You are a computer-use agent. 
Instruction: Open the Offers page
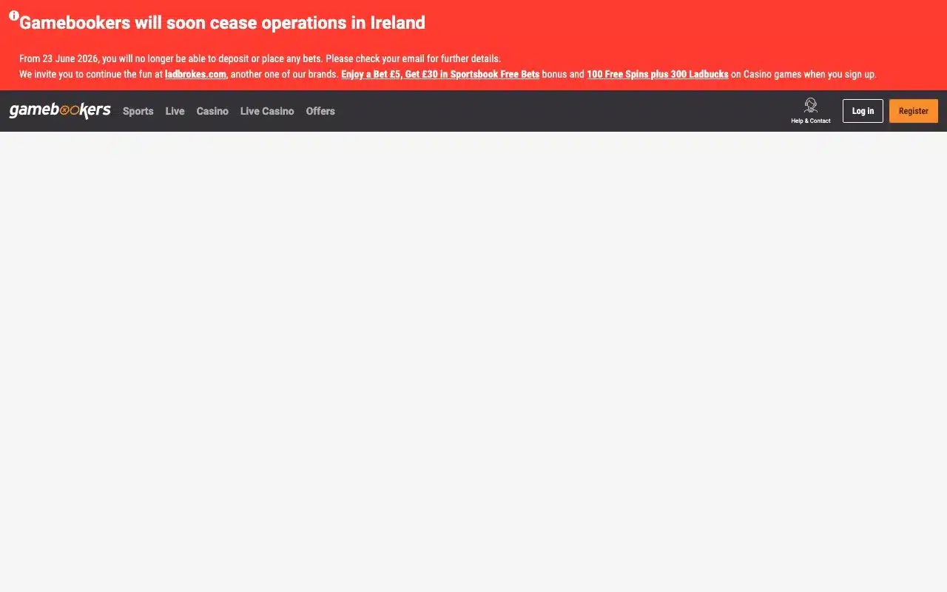pos(320,111)
